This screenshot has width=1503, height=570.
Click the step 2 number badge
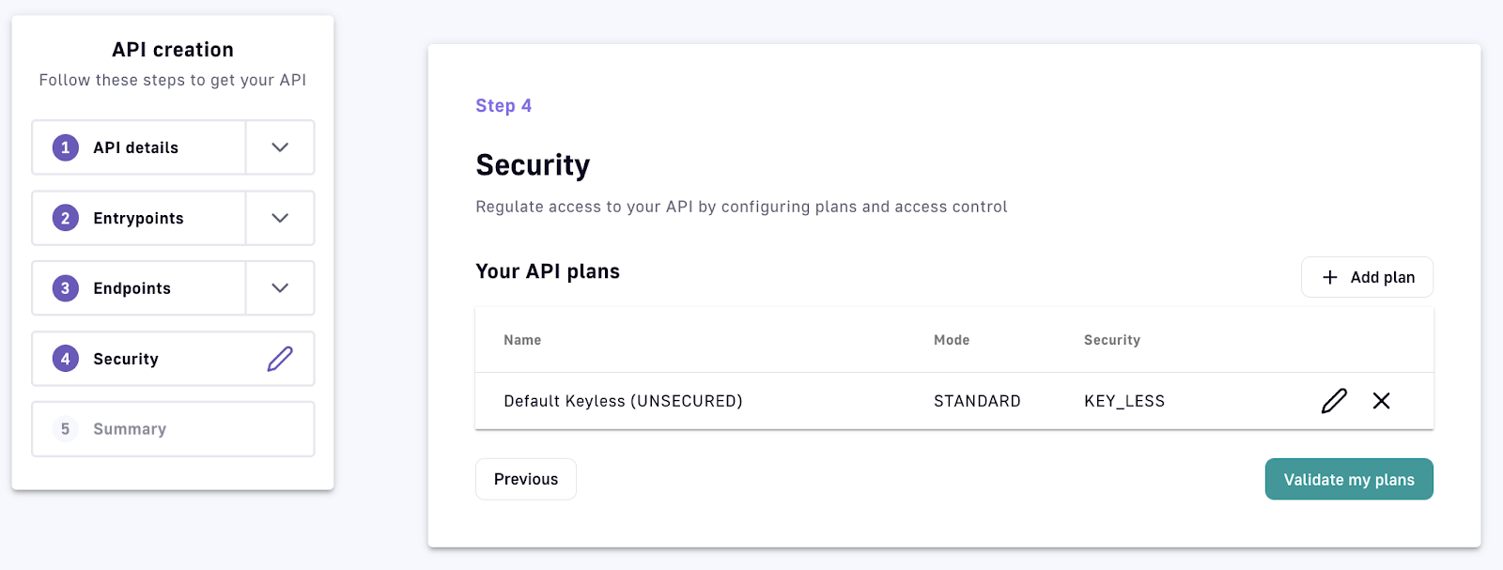tap(66, 218)
